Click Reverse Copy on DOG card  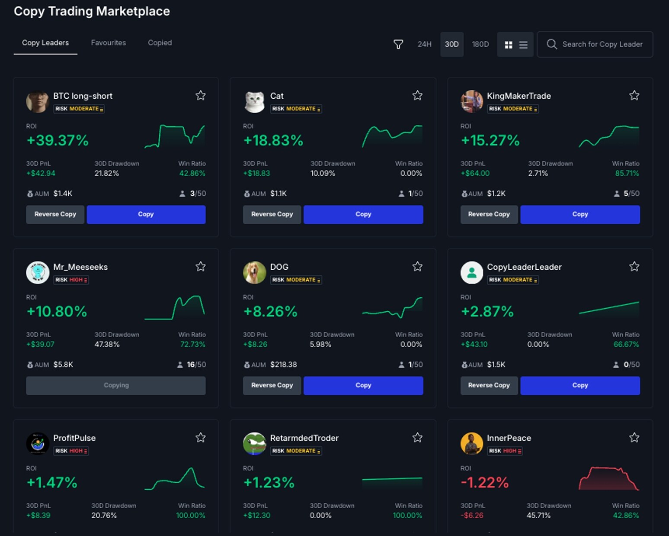(272, 385)
